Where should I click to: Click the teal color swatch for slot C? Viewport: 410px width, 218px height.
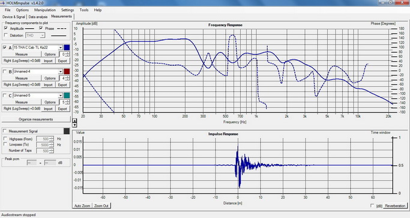67,95
